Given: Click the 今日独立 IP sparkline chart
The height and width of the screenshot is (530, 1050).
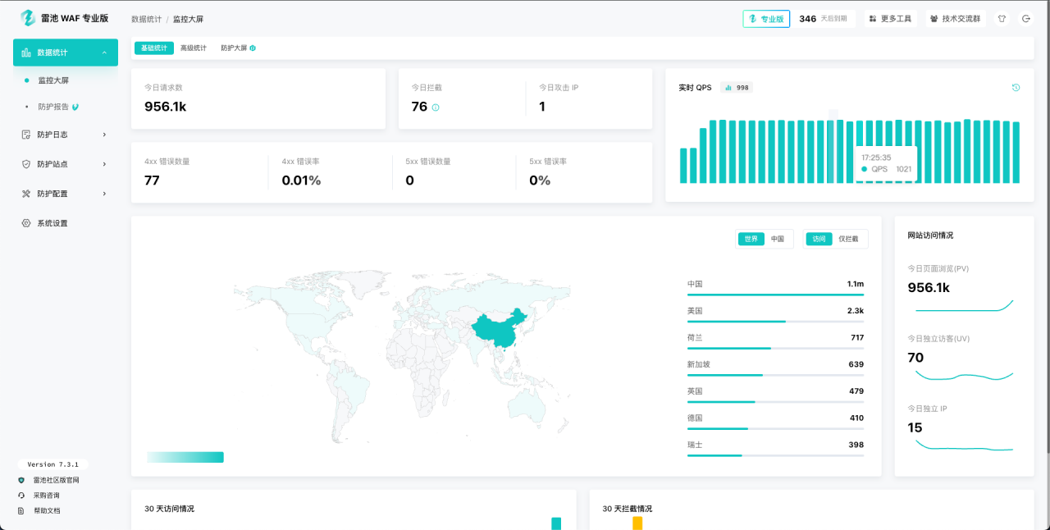Looking at the screenshot, I should [x=964, y=445].
